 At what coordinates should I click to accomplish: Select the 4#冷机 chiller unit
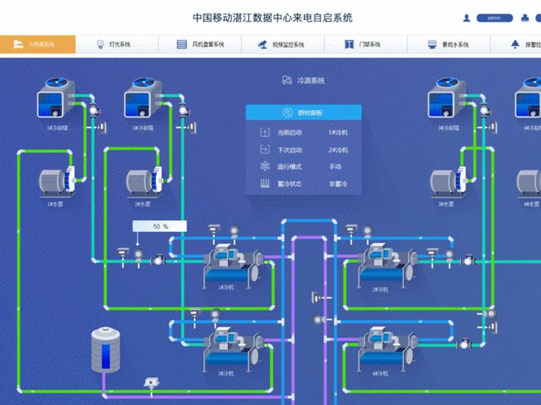click(387, 350)
